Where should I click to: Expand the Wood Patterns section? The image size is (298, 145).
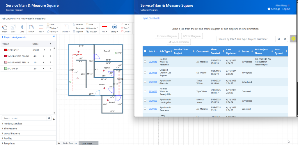(11, 133)
